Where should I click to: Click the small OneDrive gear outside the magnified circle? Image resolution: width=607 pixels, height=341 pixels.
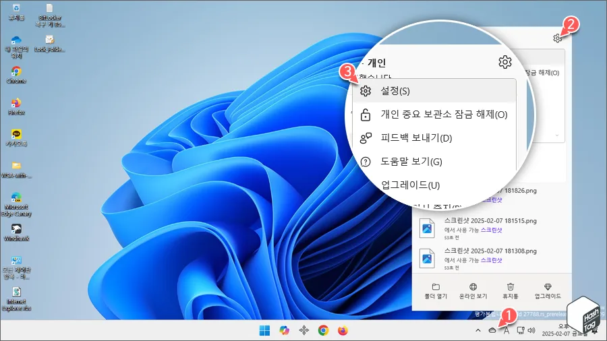pyautogui.click(x=557, y=38)
